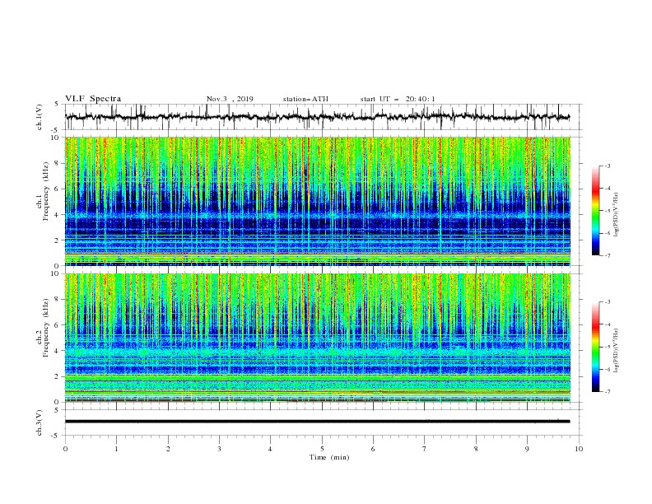
Task: Select the date "Nov.3 , 2019"
Action: tap(230, 99)
